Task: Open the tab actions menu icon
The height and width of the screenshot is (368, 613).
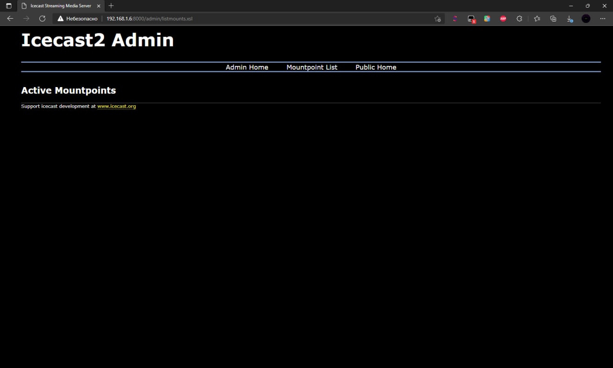Action: [9, 6]
